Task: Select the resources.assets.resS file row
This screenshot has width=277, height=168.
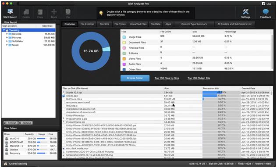Action: pos(166,102)
